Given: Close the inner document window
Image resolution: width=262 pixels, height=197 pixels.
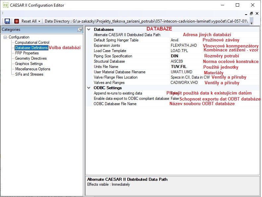Looking at the screenshot, I should [257, 14].
